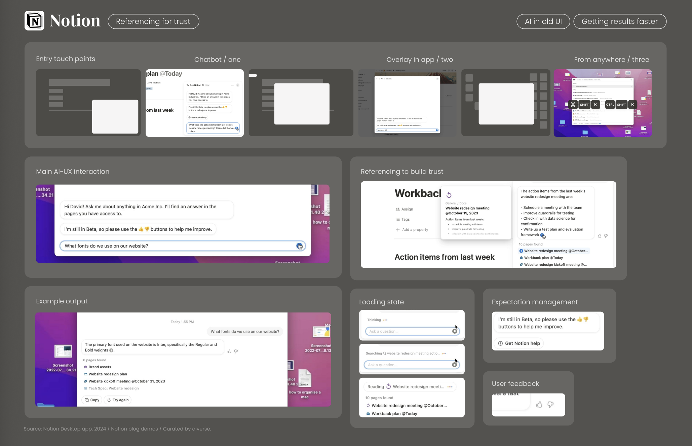
Task: Open the 'Referencing for trust' tab
Action: point(153,22)
